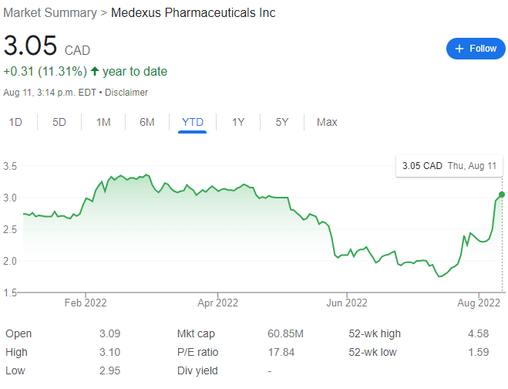Click the plus icon on Follow button
Viewport: 508px width, 389px height.
[459, 49]
